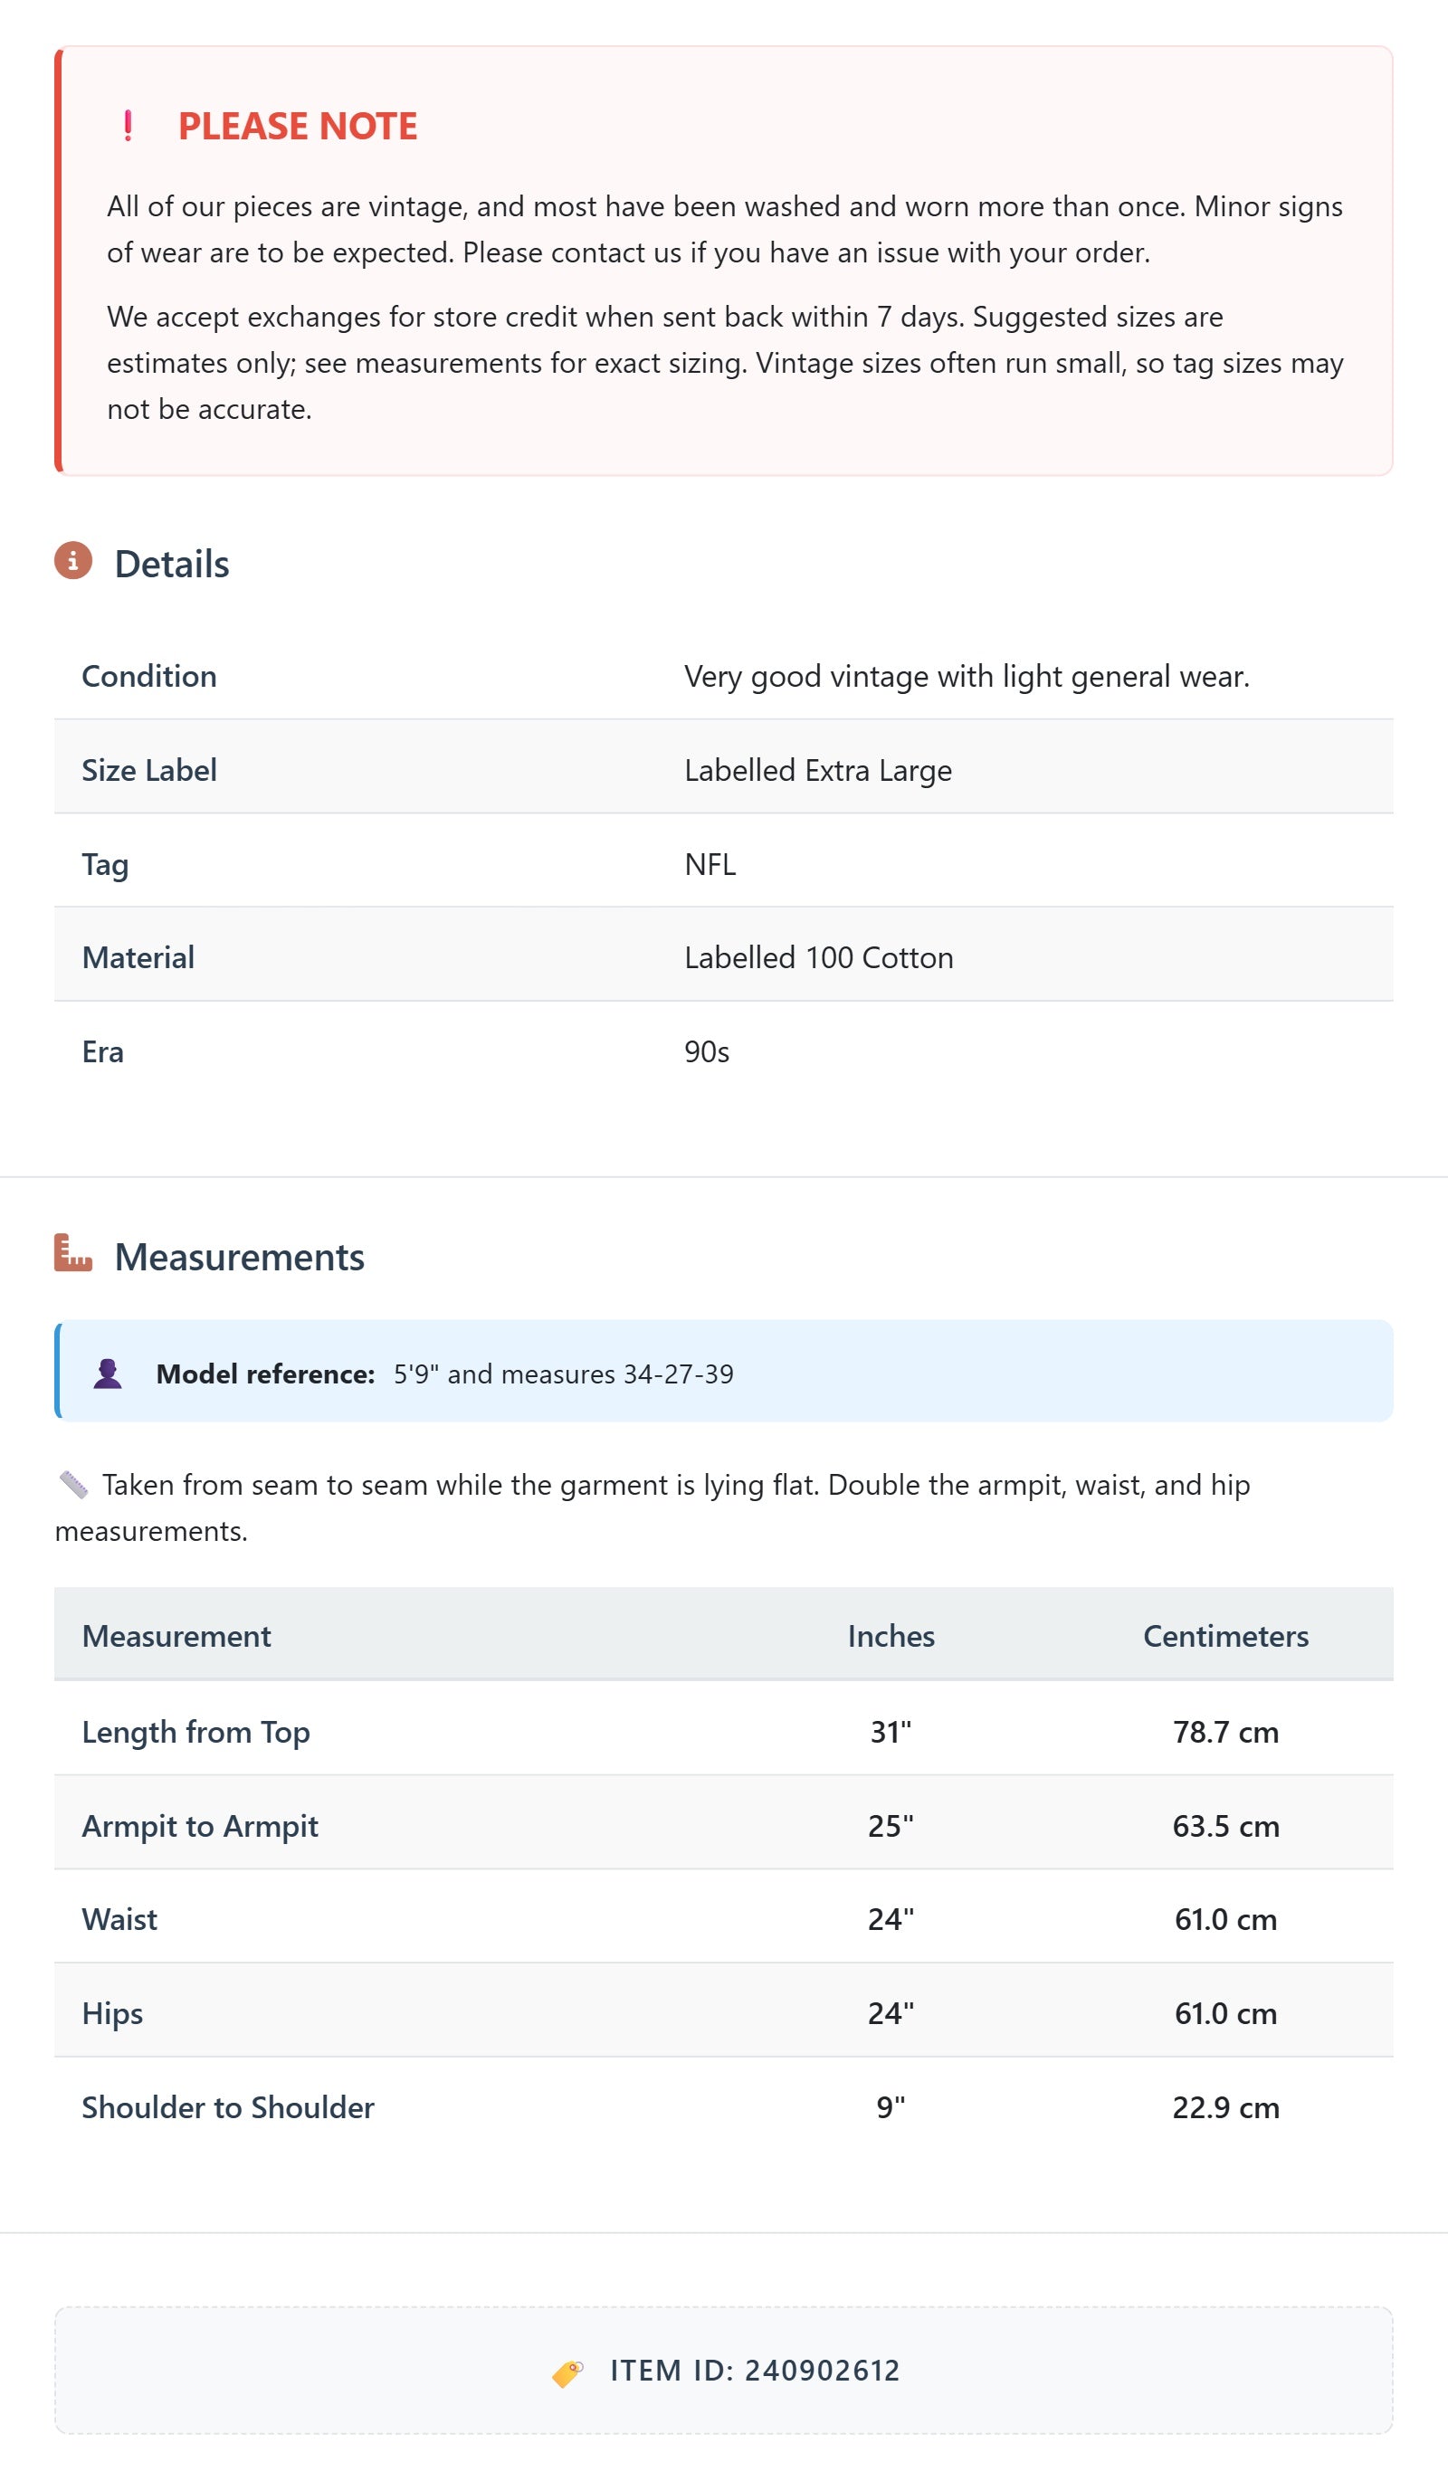1448x2481 pixels.
Task: Click the yellow price tag icon
Action: point(567,2372)
